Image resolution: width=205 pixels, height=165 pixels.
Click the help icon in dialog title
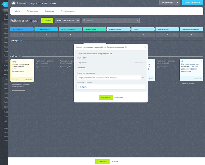point(126,47)
